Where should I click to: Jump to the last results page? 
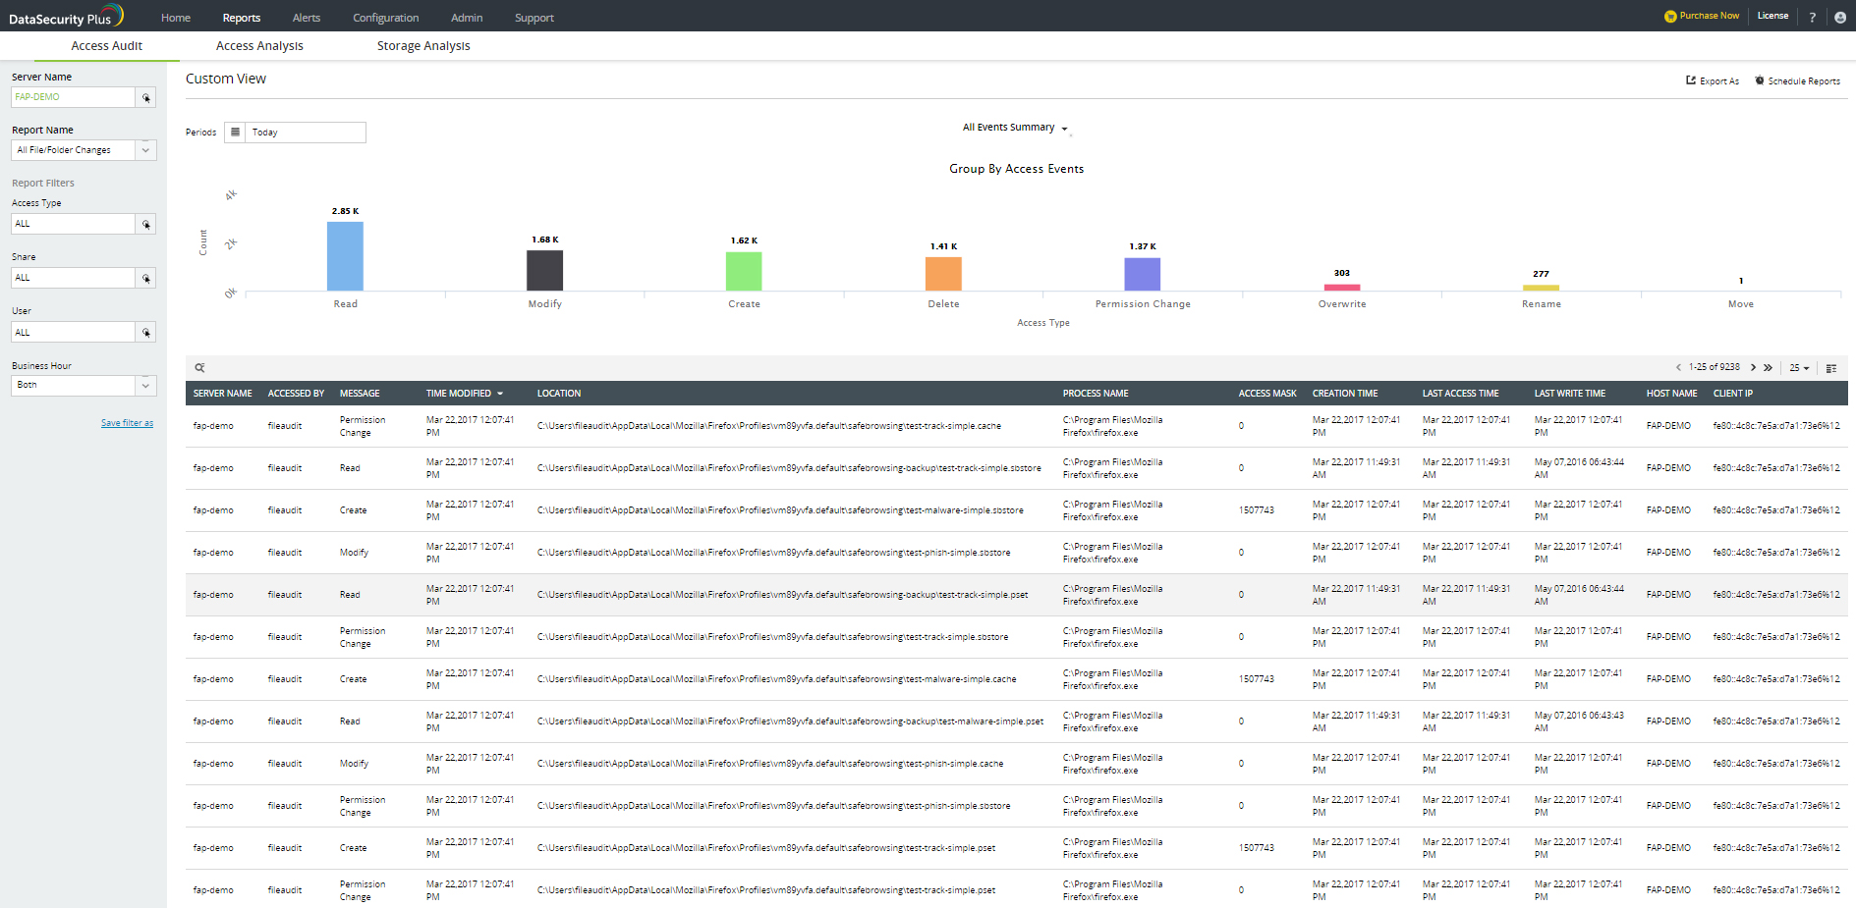[x=1768, y=368]
